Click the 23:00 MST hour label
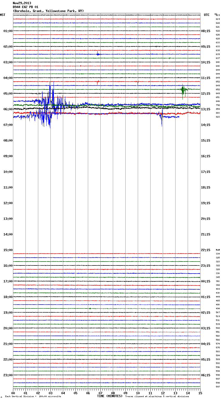221x400 pixels. [8, 375]
